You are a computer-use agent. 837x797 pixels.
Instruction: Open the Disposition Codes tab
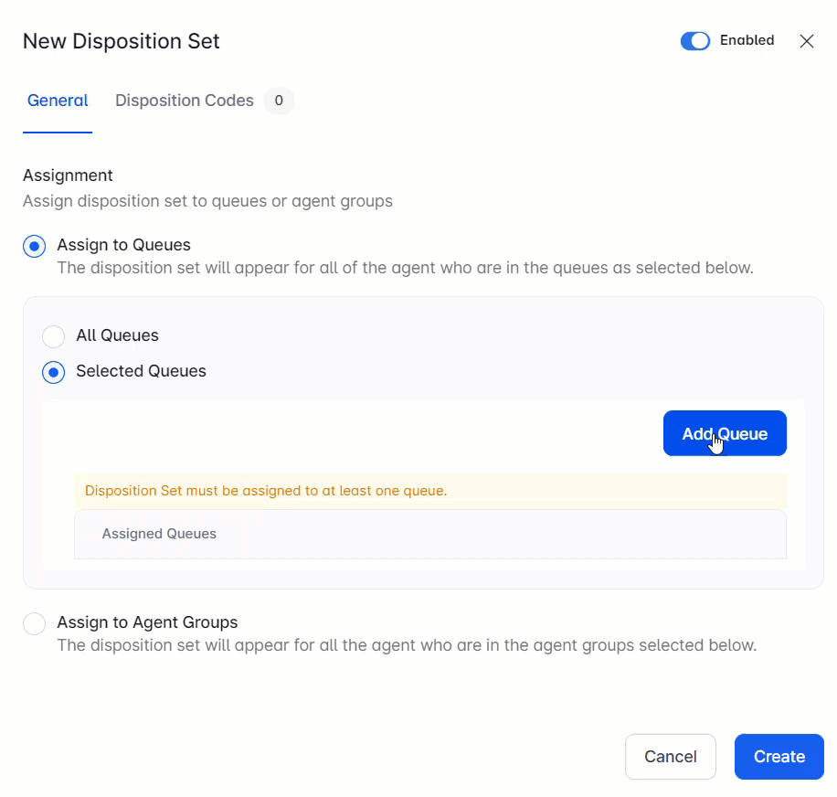(185, 101)
